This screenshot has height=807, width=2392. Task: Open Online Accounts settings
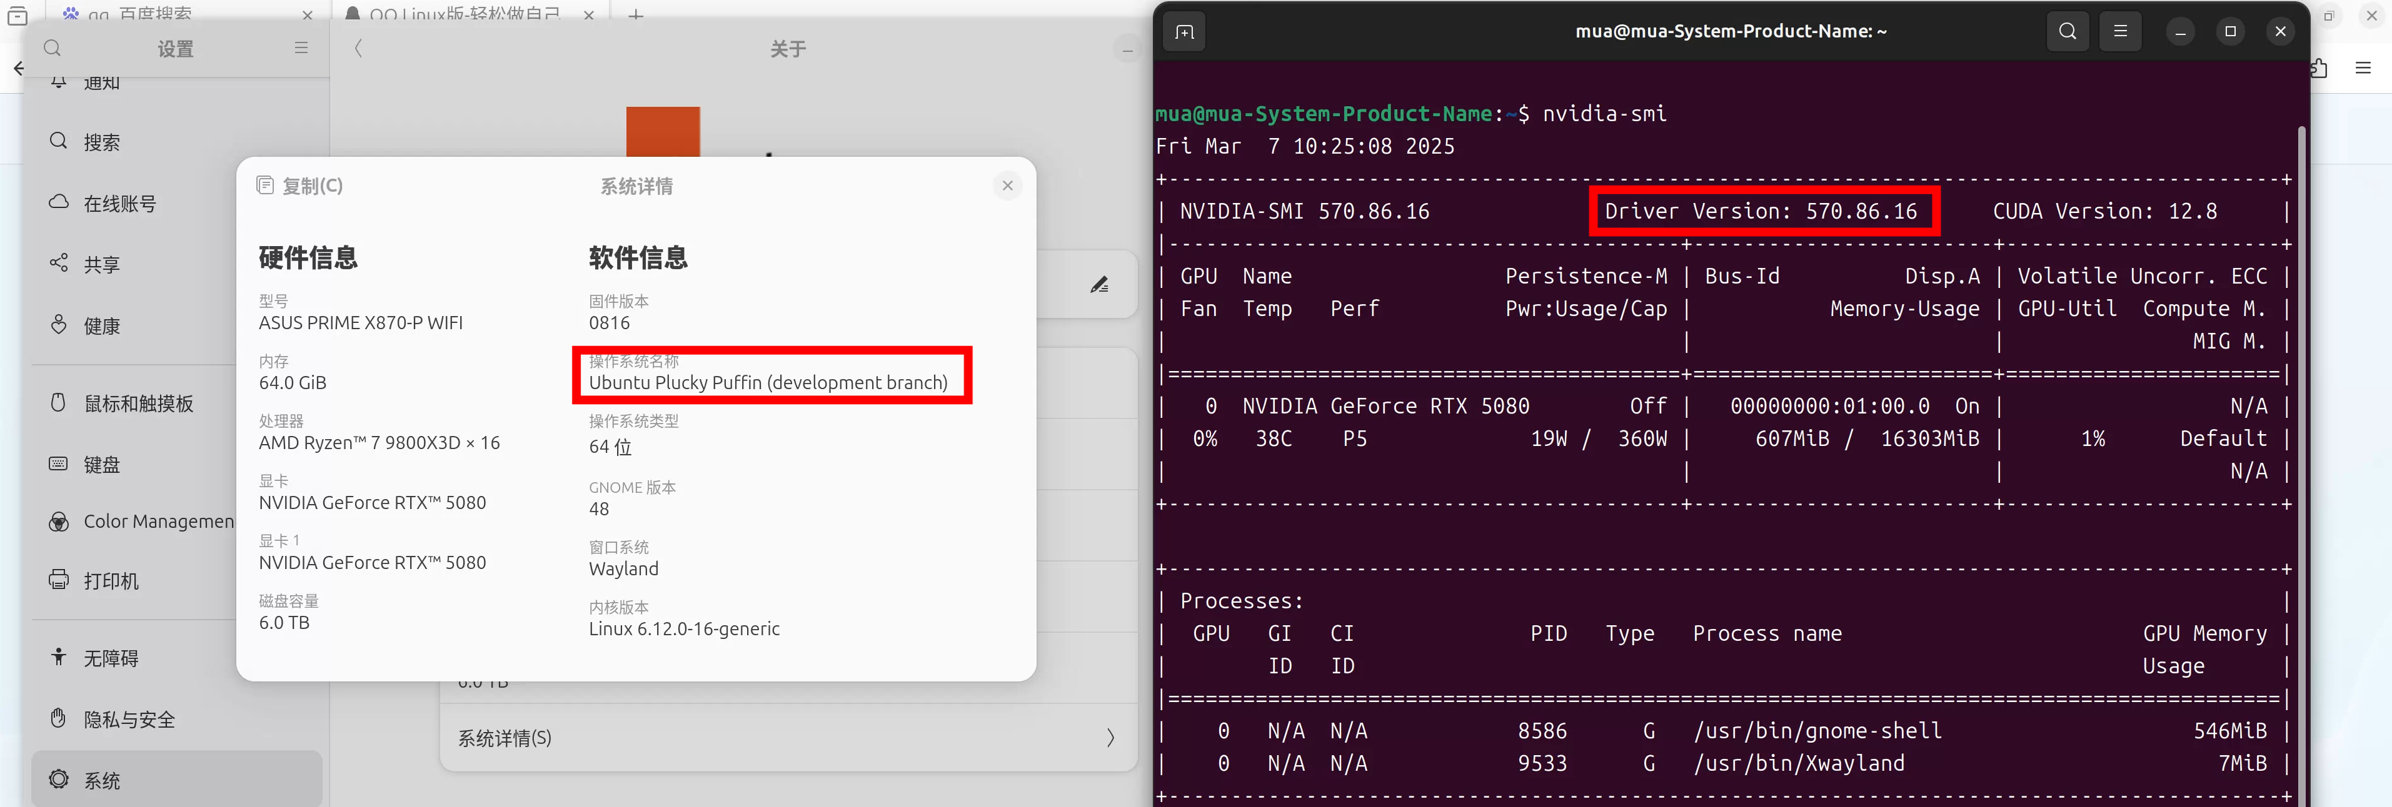coord(120,204)
